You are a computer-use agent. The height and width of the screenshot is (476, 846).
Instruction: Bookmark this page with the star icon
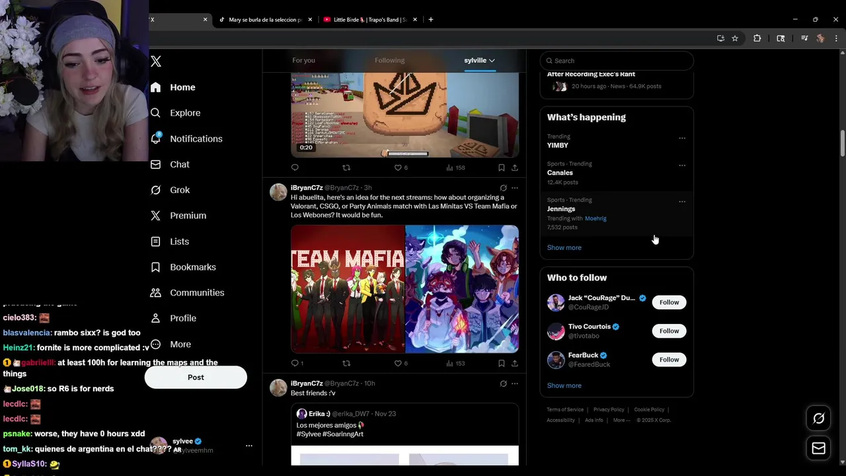point(735,38)
